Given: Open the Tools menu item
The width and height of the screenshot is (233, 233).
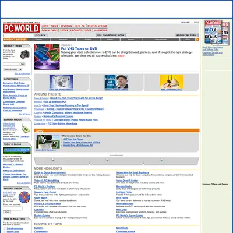Looking at the screenshot, I should pos(64,30).
